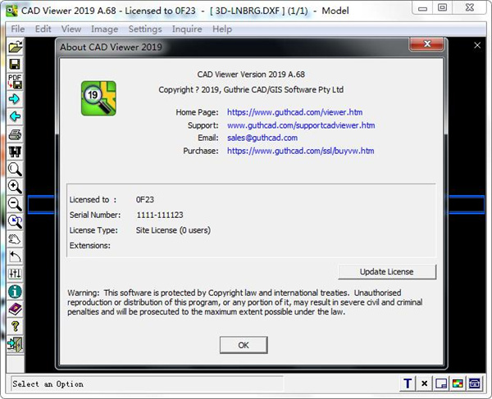Click the 'Select an Option' command field
The height and width of the screenshot is (399, 492).
(147, 384)
